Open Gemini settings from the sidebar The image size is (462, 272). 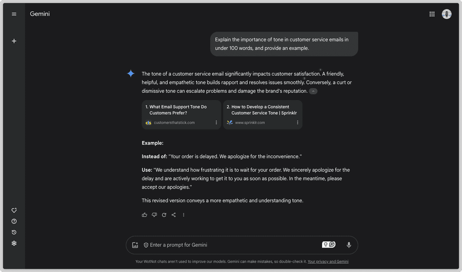[14, 243]
